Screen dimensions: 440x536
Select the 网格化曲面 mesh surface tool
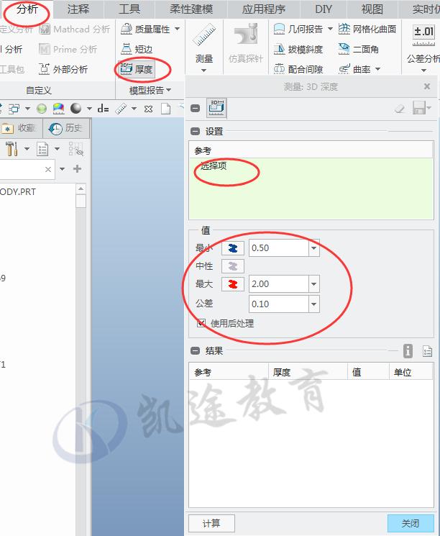pyautogui.click(x=367, y=29)
